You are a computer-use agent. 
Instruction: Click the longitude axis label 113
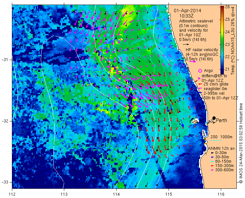(64, 194)
